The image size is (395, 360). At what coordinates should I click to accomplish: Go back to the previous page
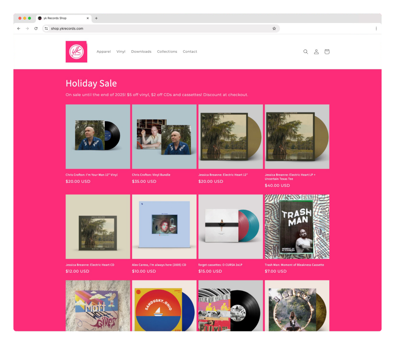point(19,29)
